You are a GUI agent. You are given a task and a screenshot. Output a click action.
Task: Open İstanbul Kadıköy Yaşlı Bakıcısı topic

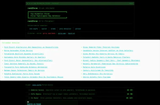(x=106, y=57)
